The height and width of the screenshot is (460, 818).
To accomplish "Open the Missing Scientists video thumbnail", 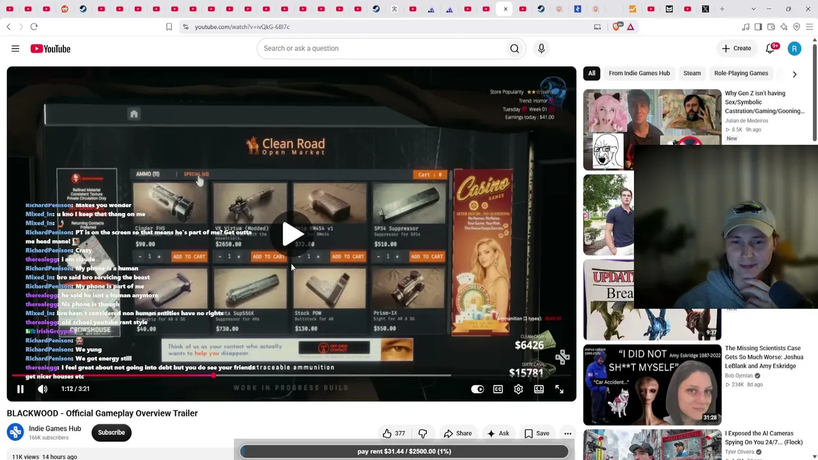I will (x=652, y=385).
